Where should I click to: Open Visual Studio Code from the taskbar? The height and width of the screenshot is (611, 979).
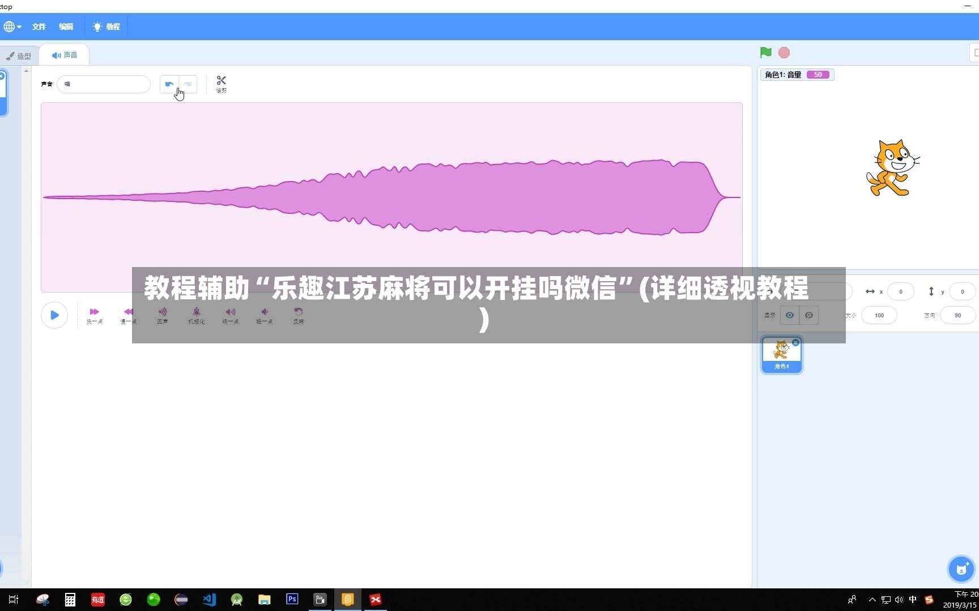209,600
